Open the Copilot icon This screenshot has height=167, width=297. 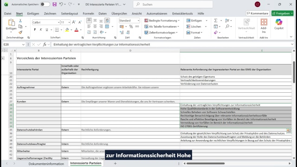[x=279, y=22]
